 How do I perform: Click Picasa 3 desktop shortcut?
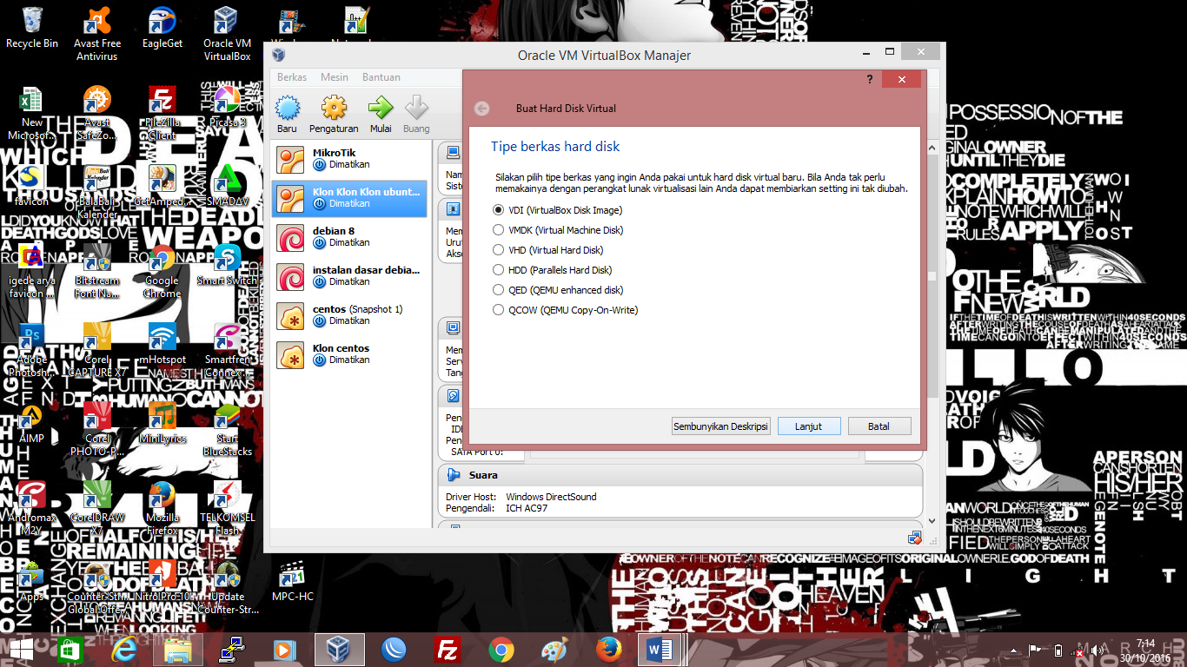click(x=227, y=107)
